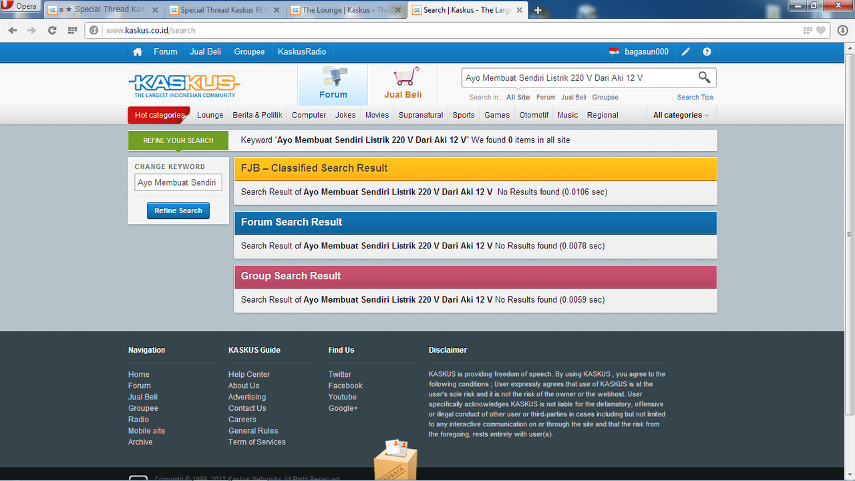This screenshot has height=481, width=855.
Task: Click the Change Keyword input field
Action: pyautogui.click(x=178, y=182)
